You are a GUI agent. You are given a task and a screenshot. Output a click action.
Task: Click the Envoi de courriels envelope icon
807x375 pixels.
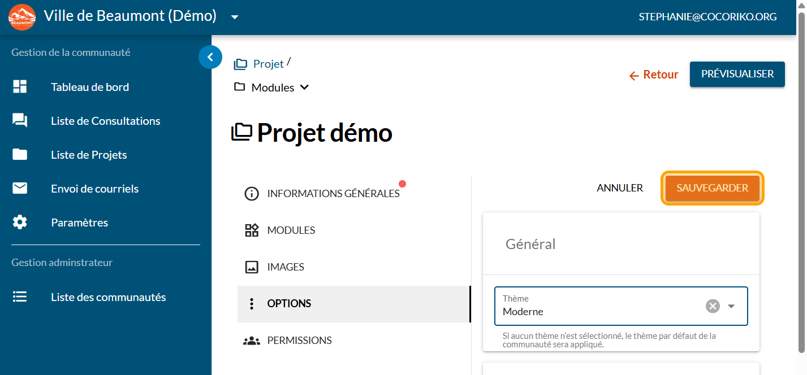[x=20, y=189]
